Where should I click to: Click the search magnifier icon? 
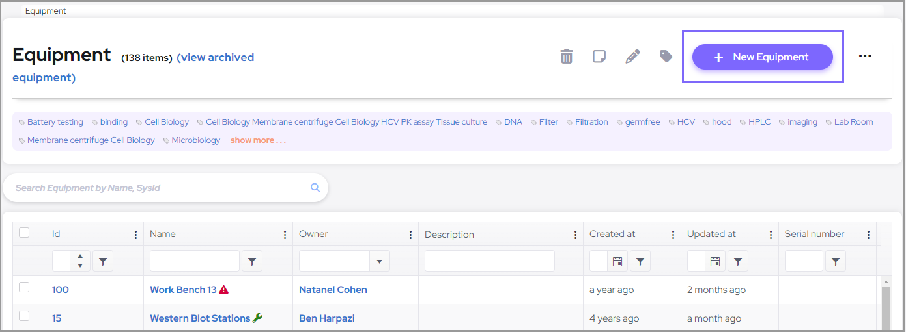(x=315, y=188)
